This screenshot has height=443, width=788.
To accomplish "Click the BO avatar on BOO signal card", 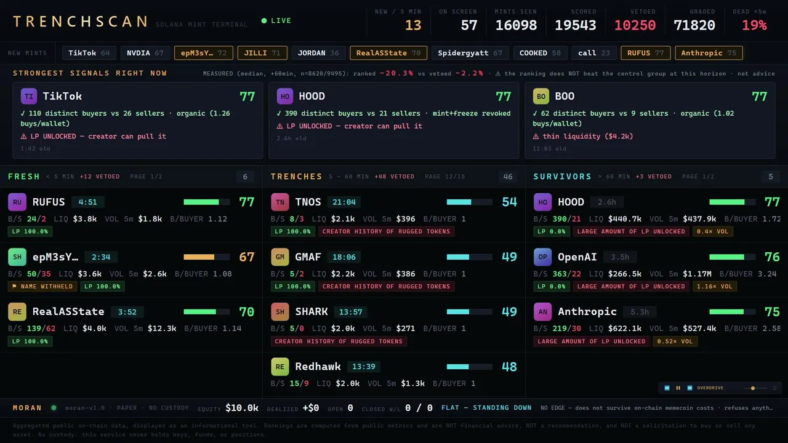I will pos(541,96).
